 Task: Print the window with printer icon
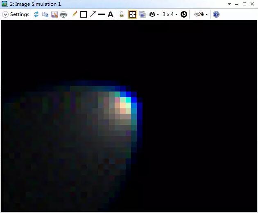[63, 14]
